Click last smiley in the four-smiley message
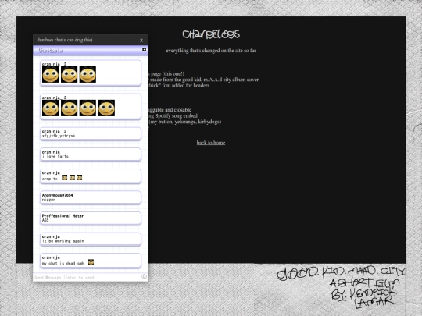Screen dimensions: 422x316 click(x=106, y=108)
